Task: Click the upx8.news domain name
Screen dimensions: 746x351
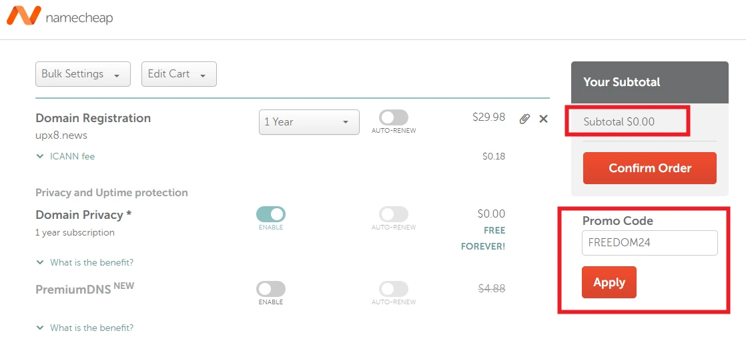Action: (x=61, y=135)
